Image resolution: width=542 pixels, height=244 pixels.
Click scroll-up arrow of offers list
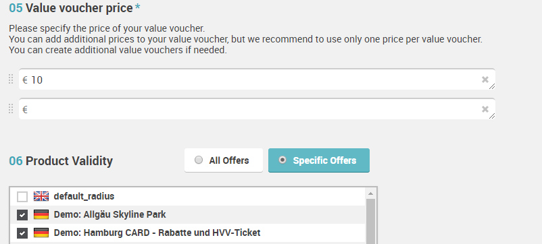tap(370, 193)
